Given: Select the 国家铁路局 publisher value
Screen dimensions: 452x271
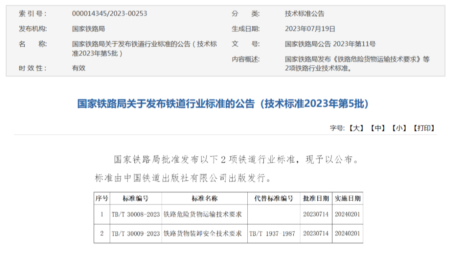Looking at the screenshot, I should click(x=88, y=29).
